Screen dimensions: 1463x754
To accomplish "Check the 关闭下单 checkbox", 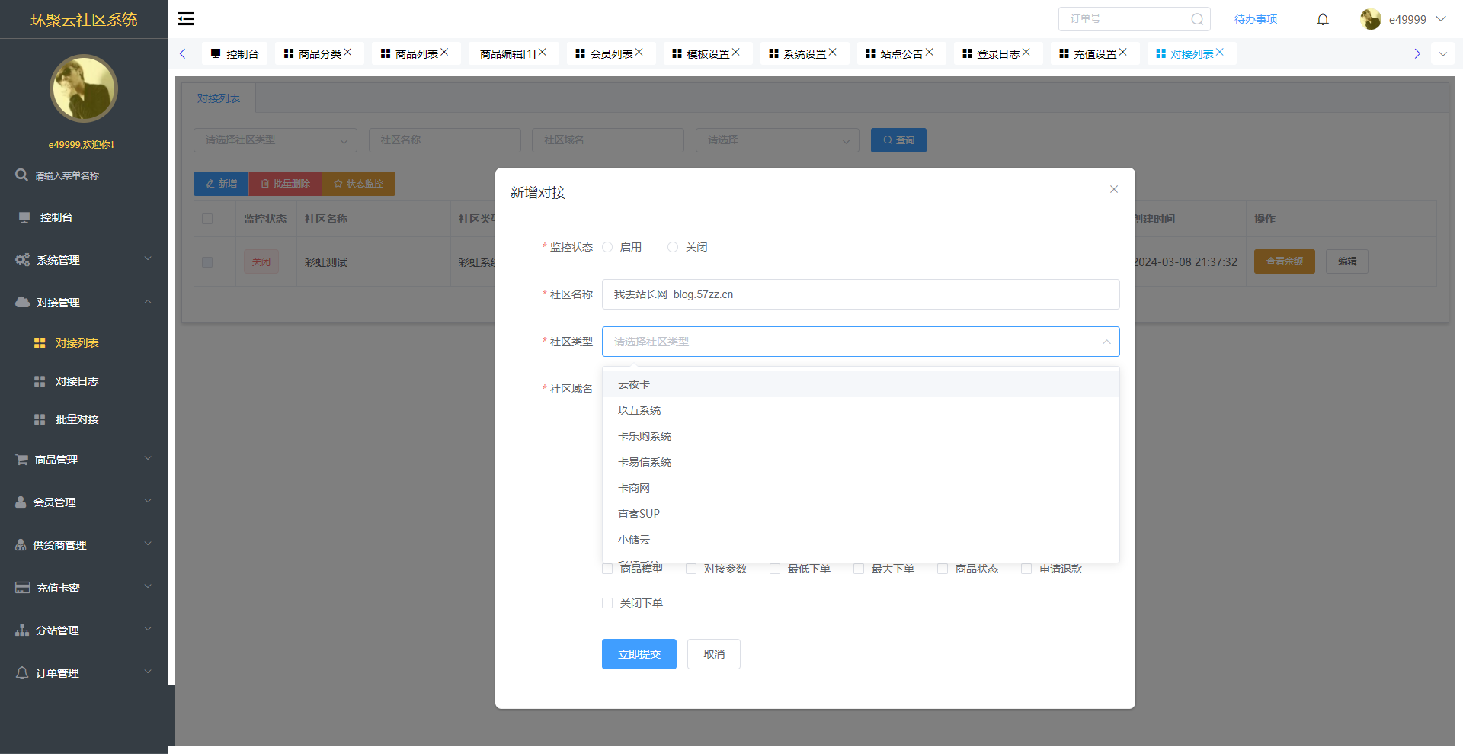I will point(607,603).
